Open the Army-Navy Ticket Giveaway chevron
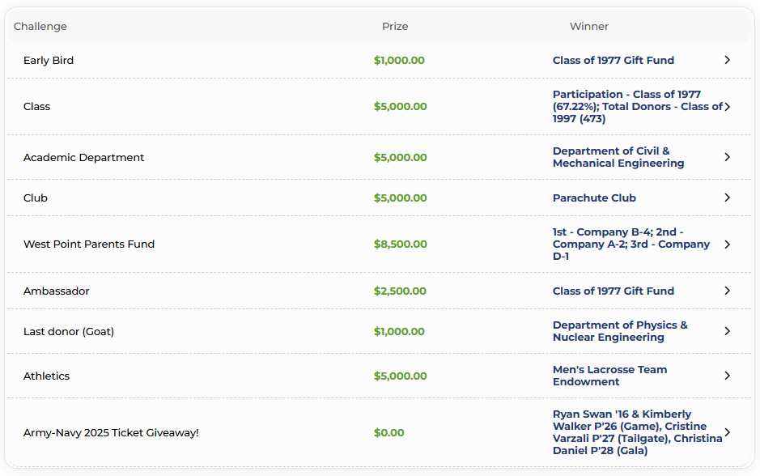760x476 pixels. click(727, 432)
